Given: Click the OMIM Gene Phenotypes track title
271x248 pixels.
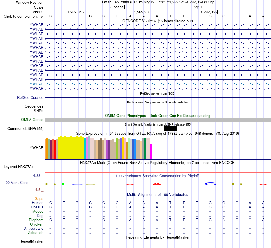Looking at the screenshot, I should click(x=158, y=116).
